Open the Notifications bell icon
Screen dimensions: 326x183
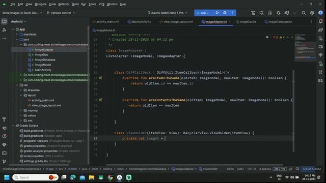point(320,21)
